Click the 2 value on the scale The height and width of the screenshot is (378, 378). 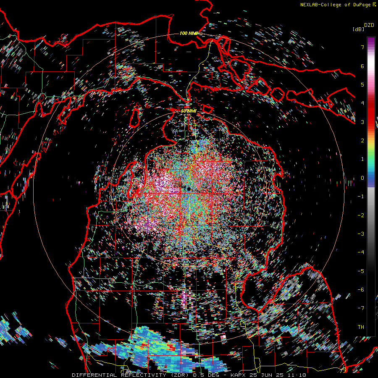click(362, 141)
